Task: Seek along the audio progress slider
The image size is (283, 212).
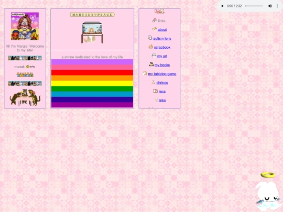Action: [254, 6]
